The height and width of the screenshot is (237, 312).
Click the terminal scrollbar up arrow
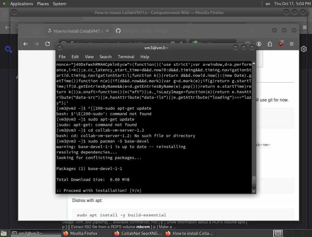coord(254,63)
